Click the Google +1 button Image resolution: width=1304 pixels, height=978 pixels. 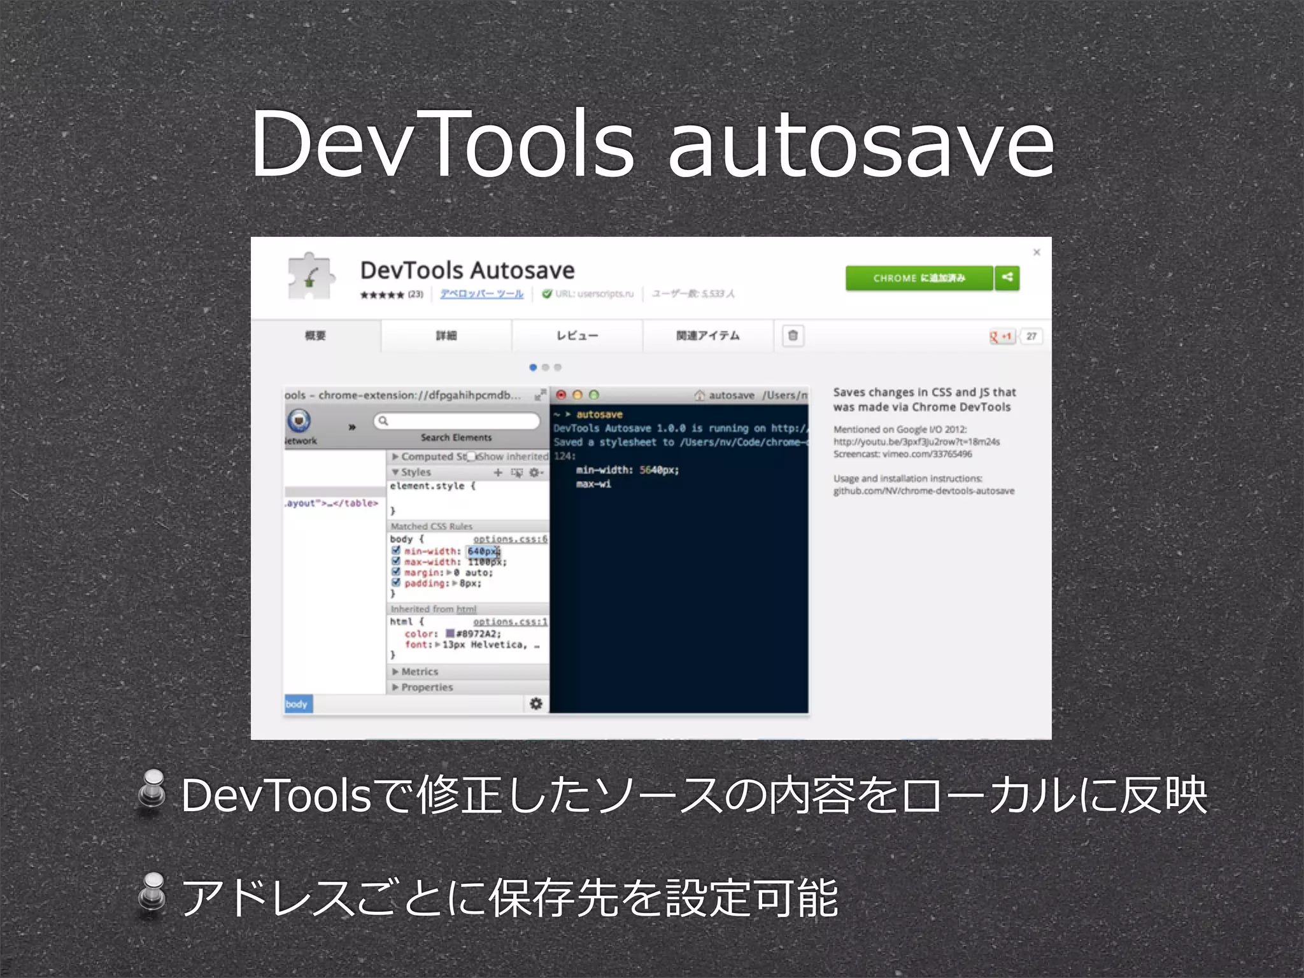click(1002, 336)
